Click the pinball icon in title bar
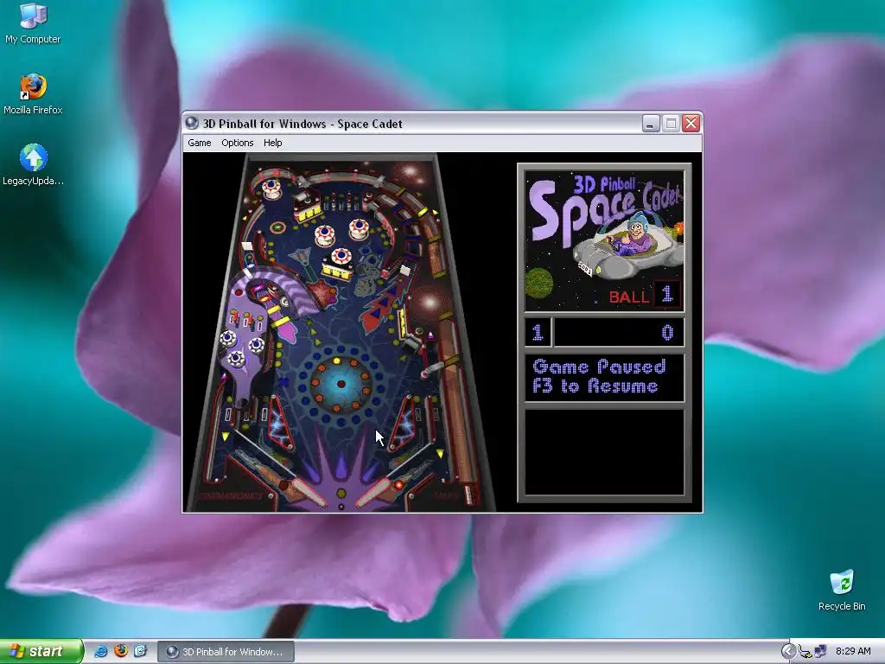 click(x=192, y=123)
